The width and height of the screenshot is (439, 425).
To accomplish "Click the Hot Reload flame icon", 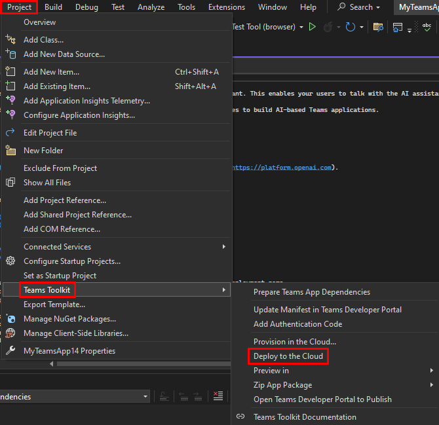I will click(328, 27).
